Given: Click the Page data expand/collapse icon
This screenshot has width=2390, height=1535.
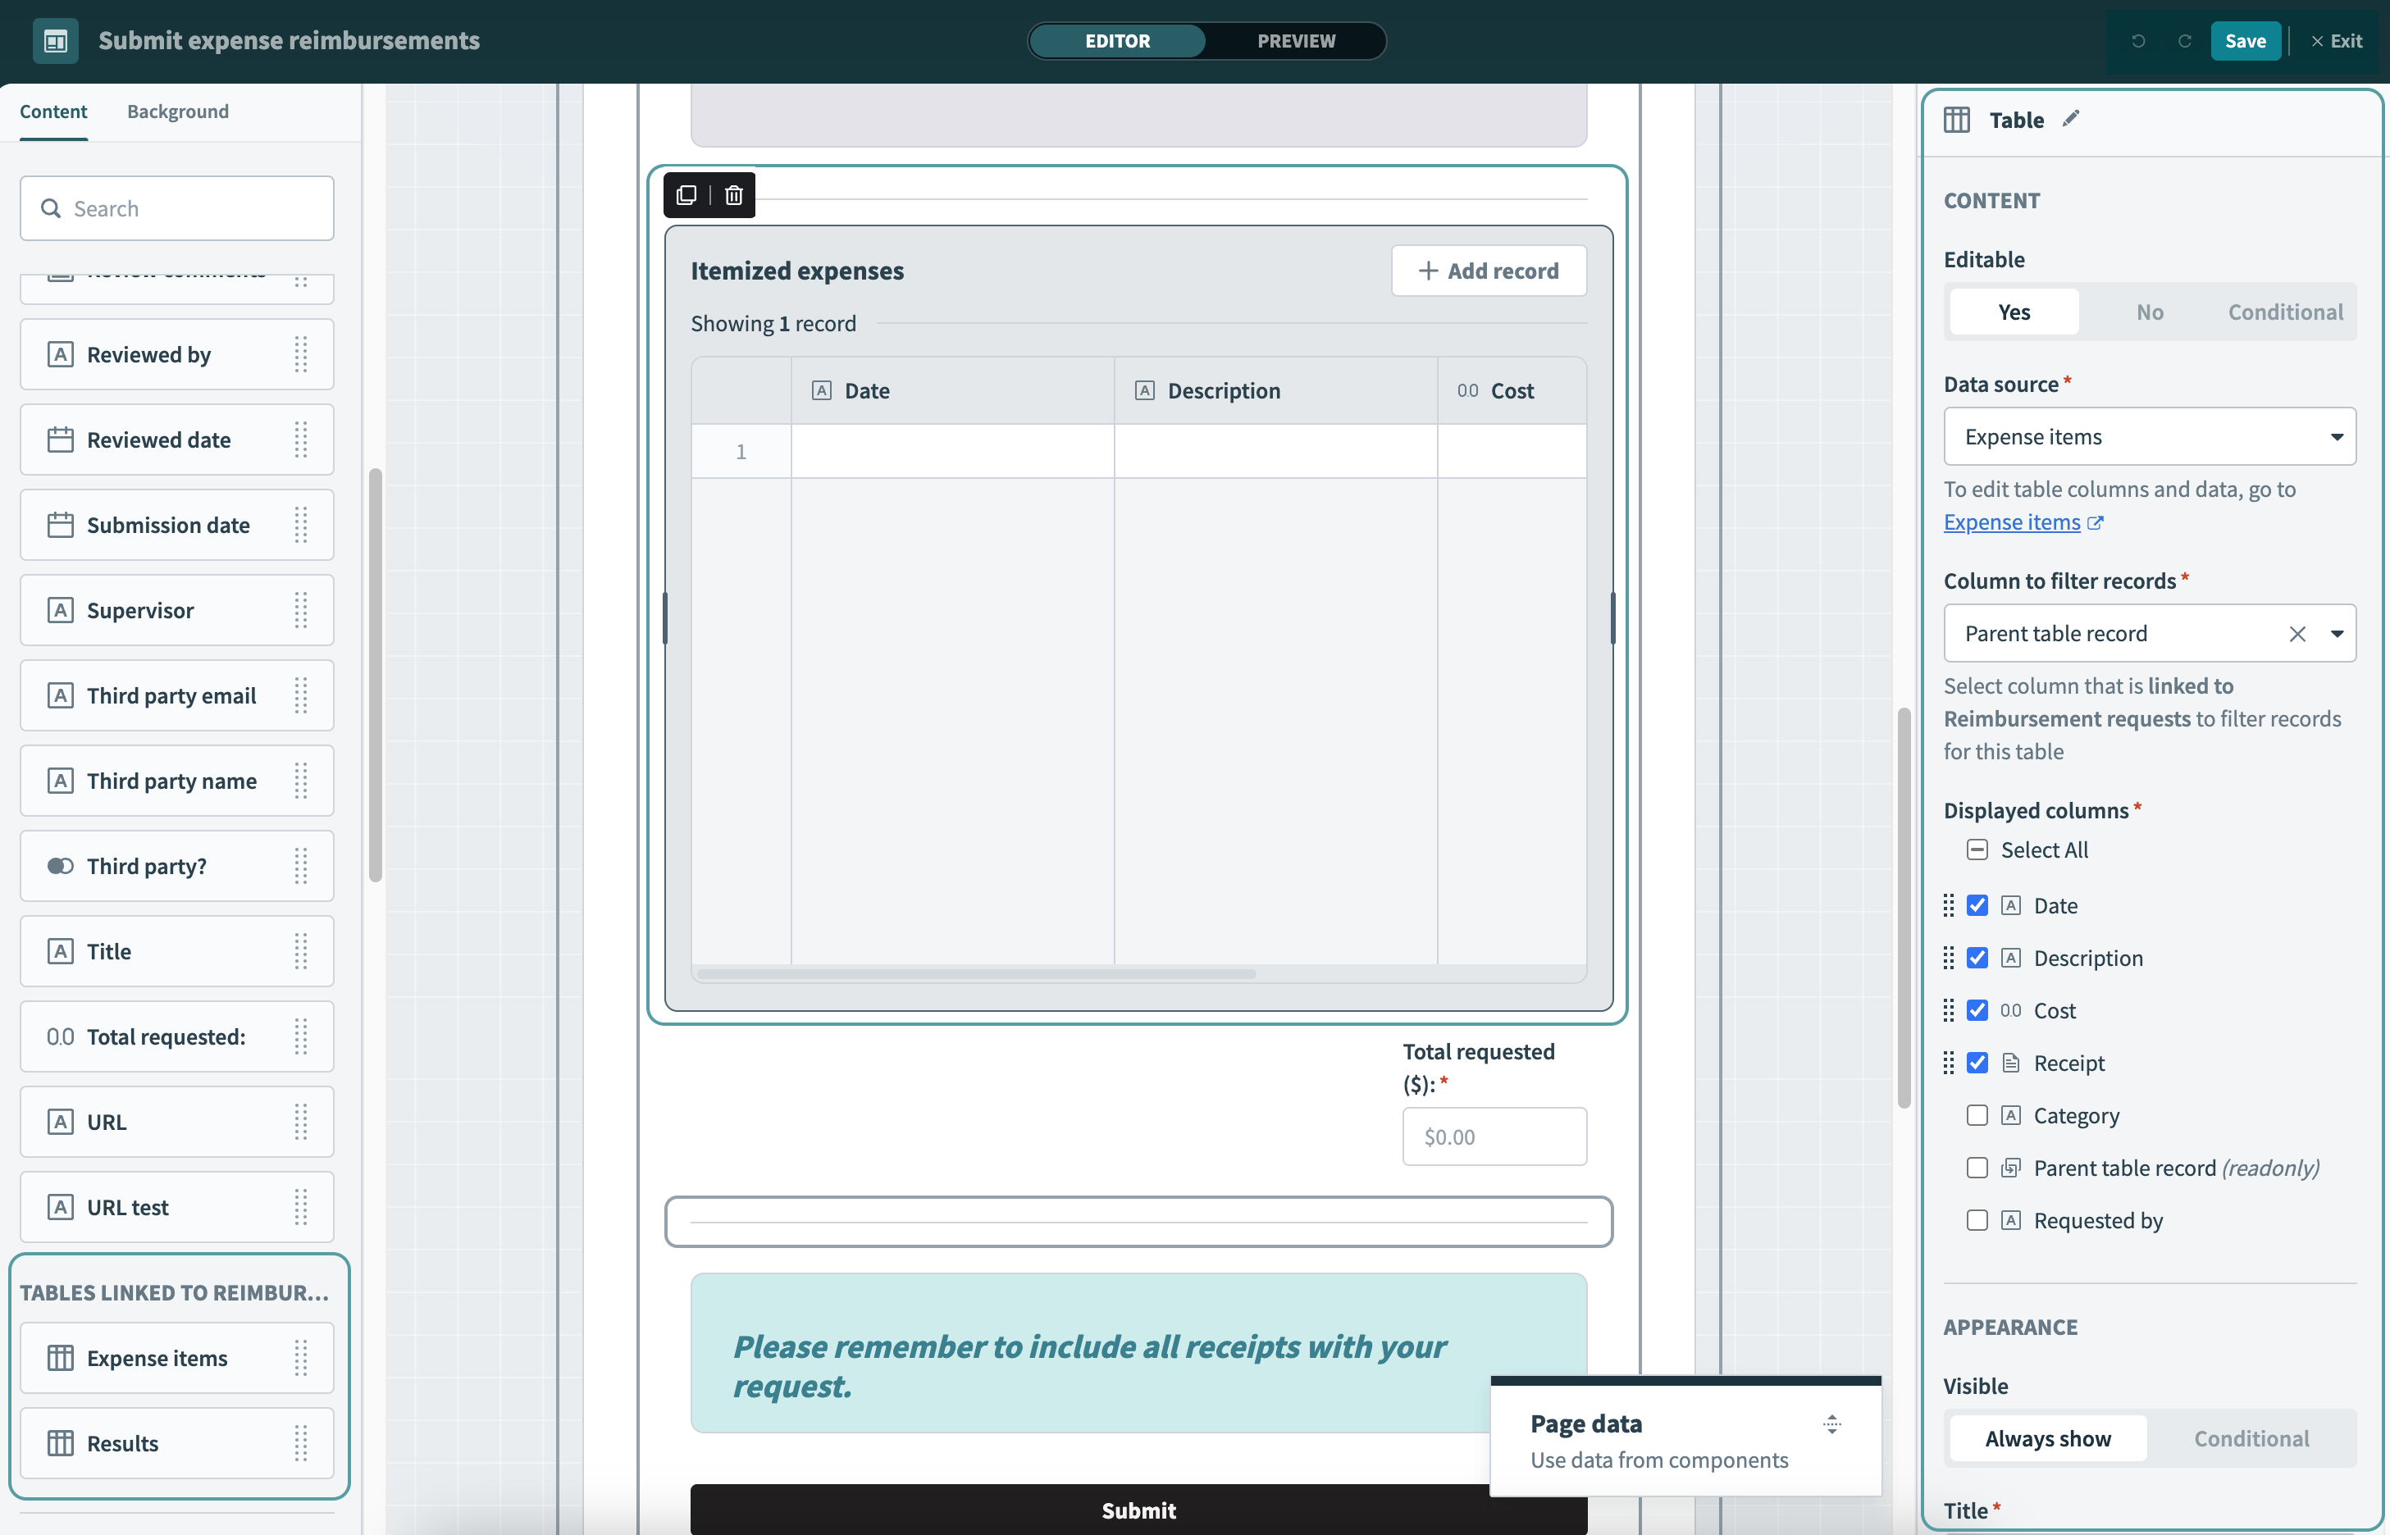Looking at the screenshot, I should [x=1831, y=1424].
